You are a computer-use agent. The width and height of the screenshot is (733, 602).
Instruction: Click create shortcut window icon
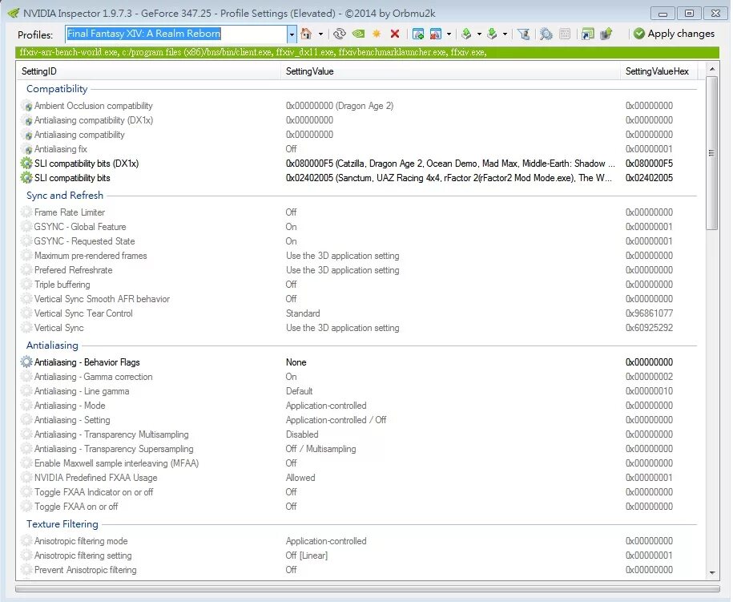588,34
